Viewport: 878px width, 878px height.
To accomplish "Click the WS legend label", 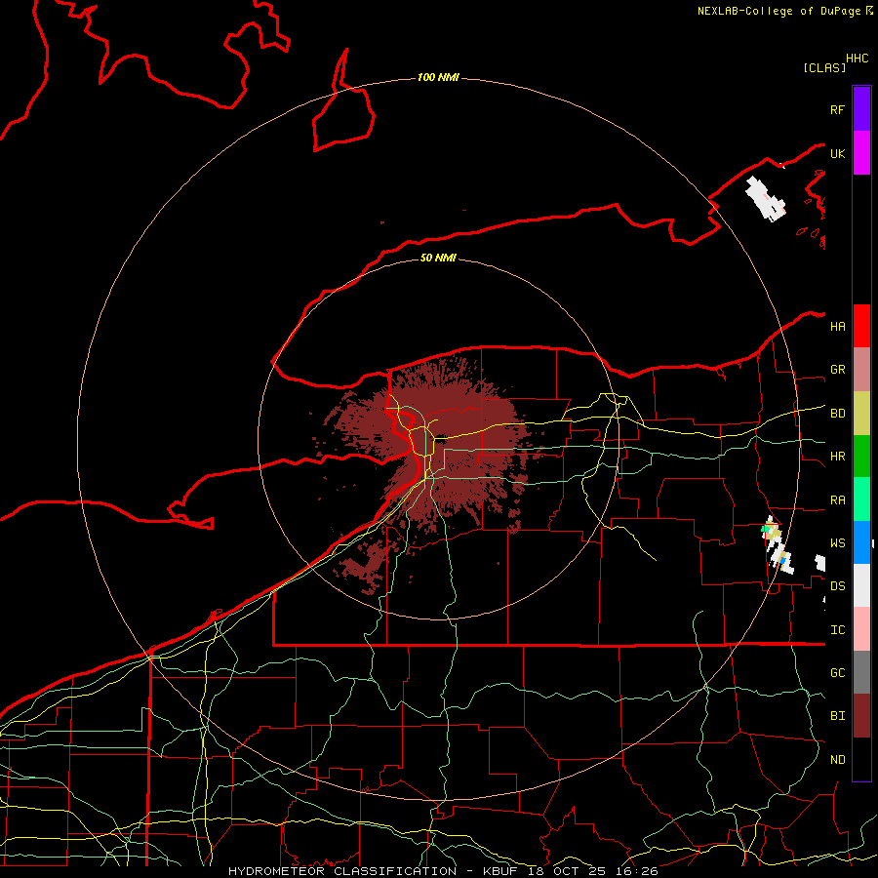I will click(x=837, y=543).
